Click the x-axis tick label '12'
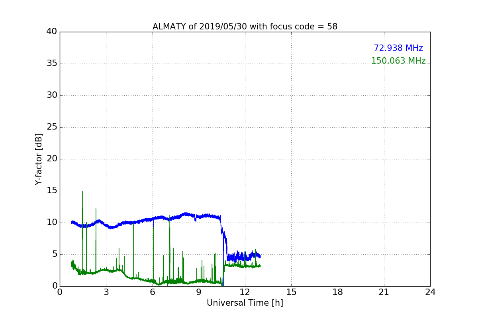The image size is (478, 318). 245,292
